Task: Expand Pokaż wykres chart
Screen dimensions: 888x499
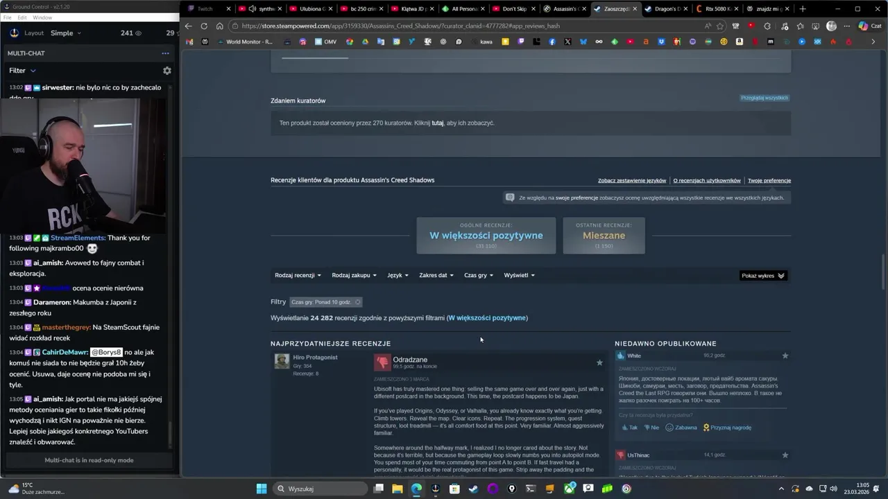Action: pos(763,276)
